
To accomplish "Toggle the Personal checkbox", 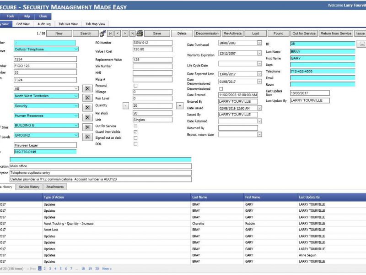I will [135, 86].
